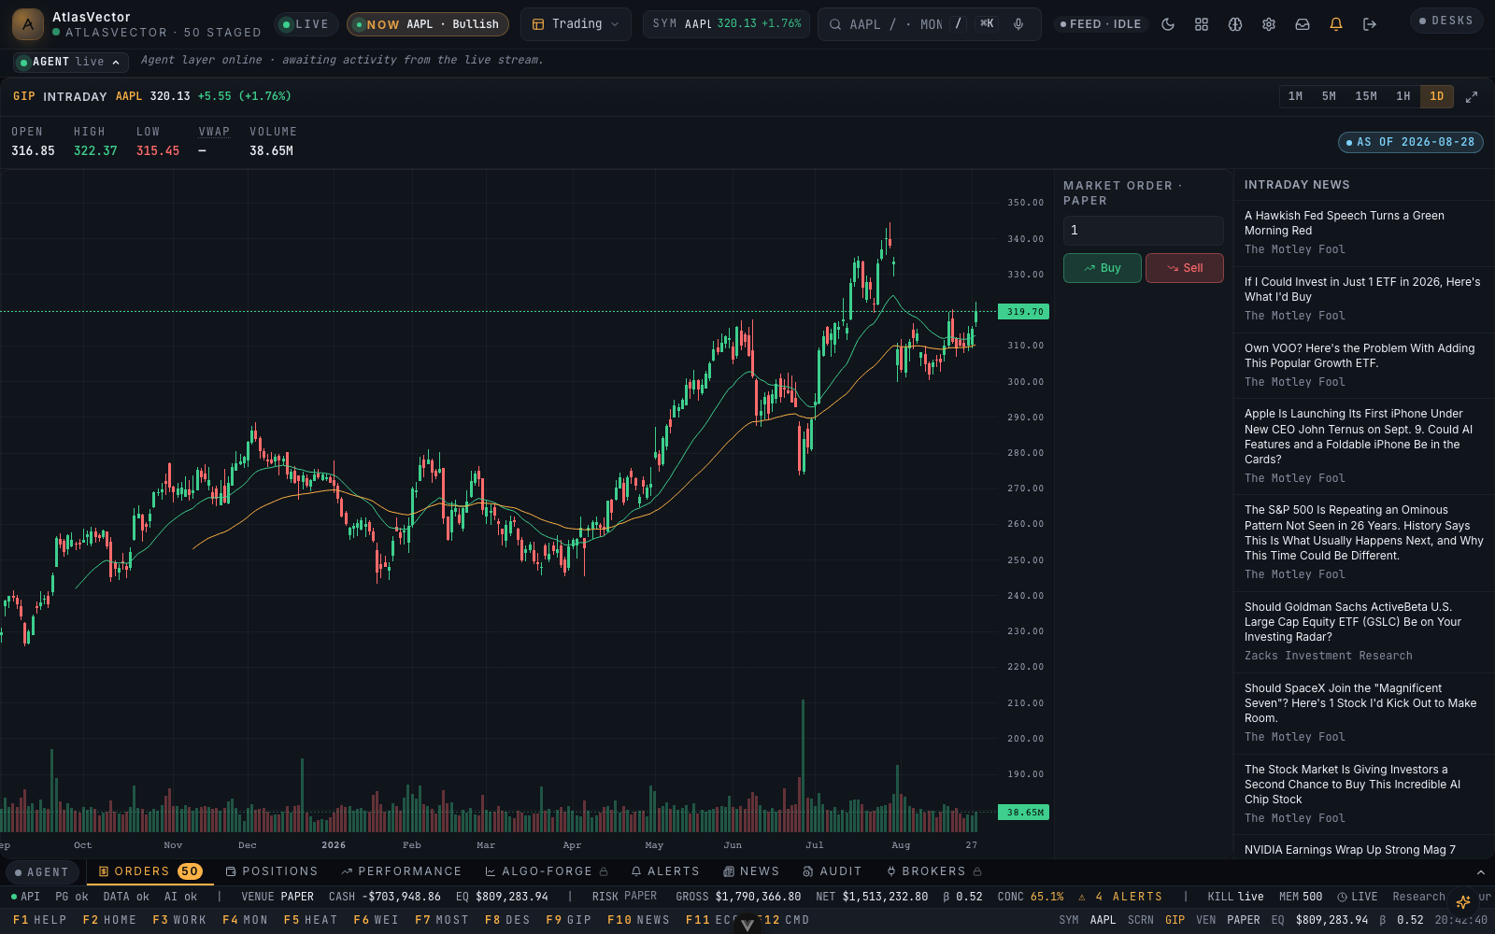Viewport: 1495px width, 934px height.
Task: Open the AS OF 2026-08-28 date picker
Action: 1411,142
